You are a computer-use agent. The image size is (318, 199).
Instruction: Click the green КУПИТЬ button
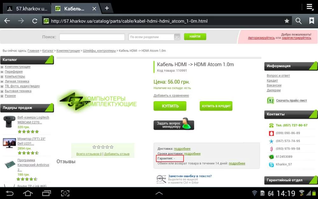pyautogui.click(x=170, y=106)
